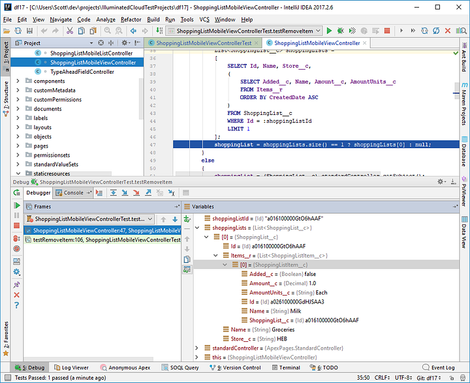Open the SOQL Query tool window
The image size is (470, 383).
[180, 367]
